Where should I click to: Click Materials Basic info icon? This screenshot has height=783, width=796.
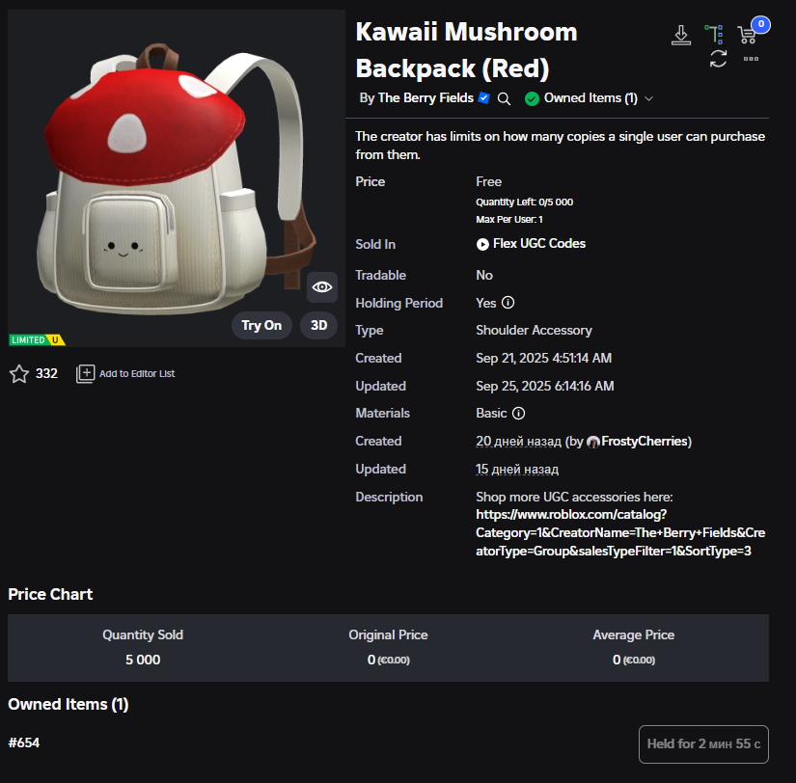click(x=518, y=413)
